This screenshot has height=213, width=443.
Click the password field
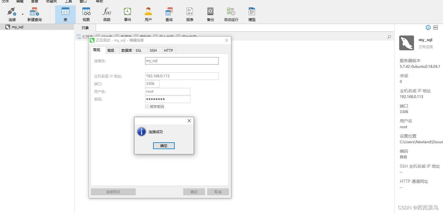coord(168,99)
